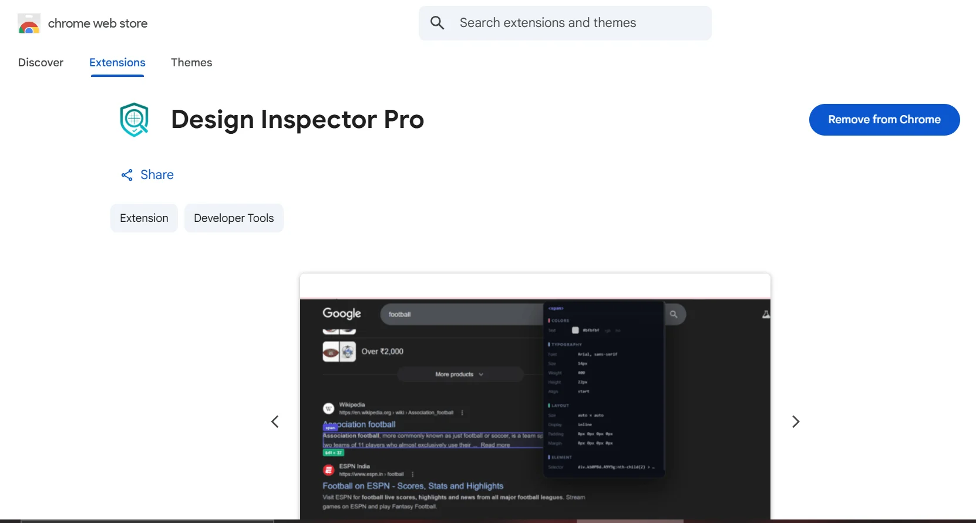Show the next screenshot with right arrow
This screenshot has height=523, width=976.
[x=796, y=421]
